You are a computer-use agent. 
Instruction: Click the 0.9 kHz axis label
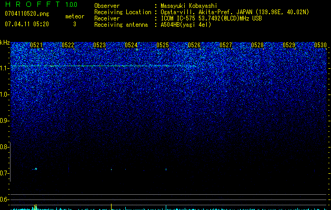tap(4, 121)
